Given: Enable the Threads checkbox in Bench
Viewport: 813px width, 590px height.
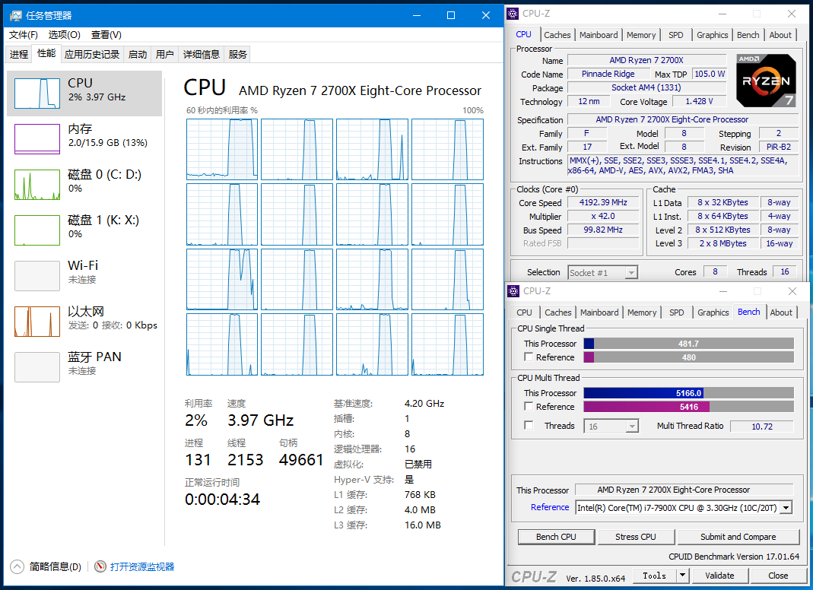Looking at the screenshot, I should pos(529,425).
